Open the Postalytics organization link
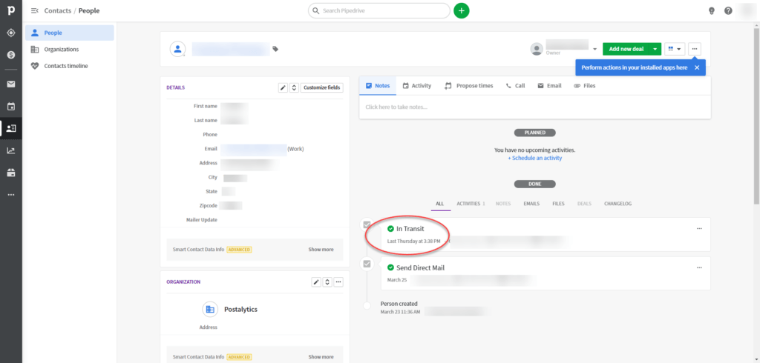The height and width of the screenshot is (363, 760). [x=240, y=309]
